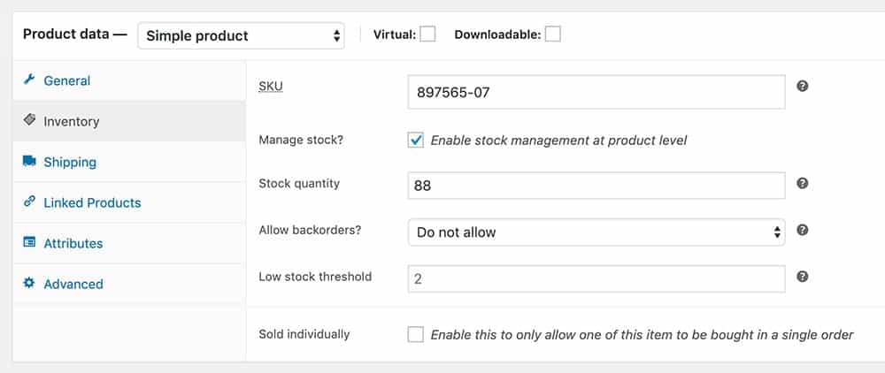Show help tooltip for Allow backorders

tap(803, 230)
